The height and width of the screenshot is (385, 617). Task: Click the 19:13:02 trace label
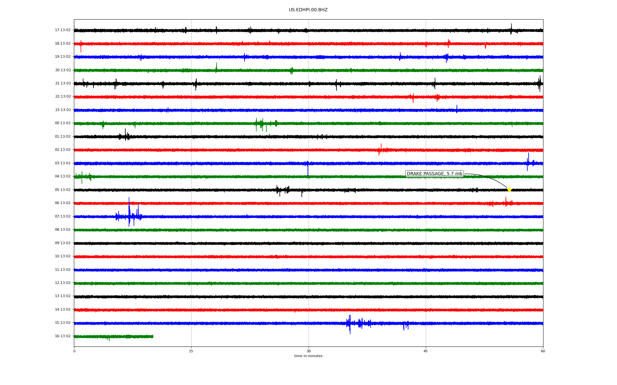click(x=63, y=57)
